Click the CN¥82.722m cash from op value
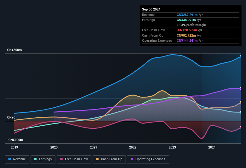This screenshot has width=246, height=168. click(186, 35)
